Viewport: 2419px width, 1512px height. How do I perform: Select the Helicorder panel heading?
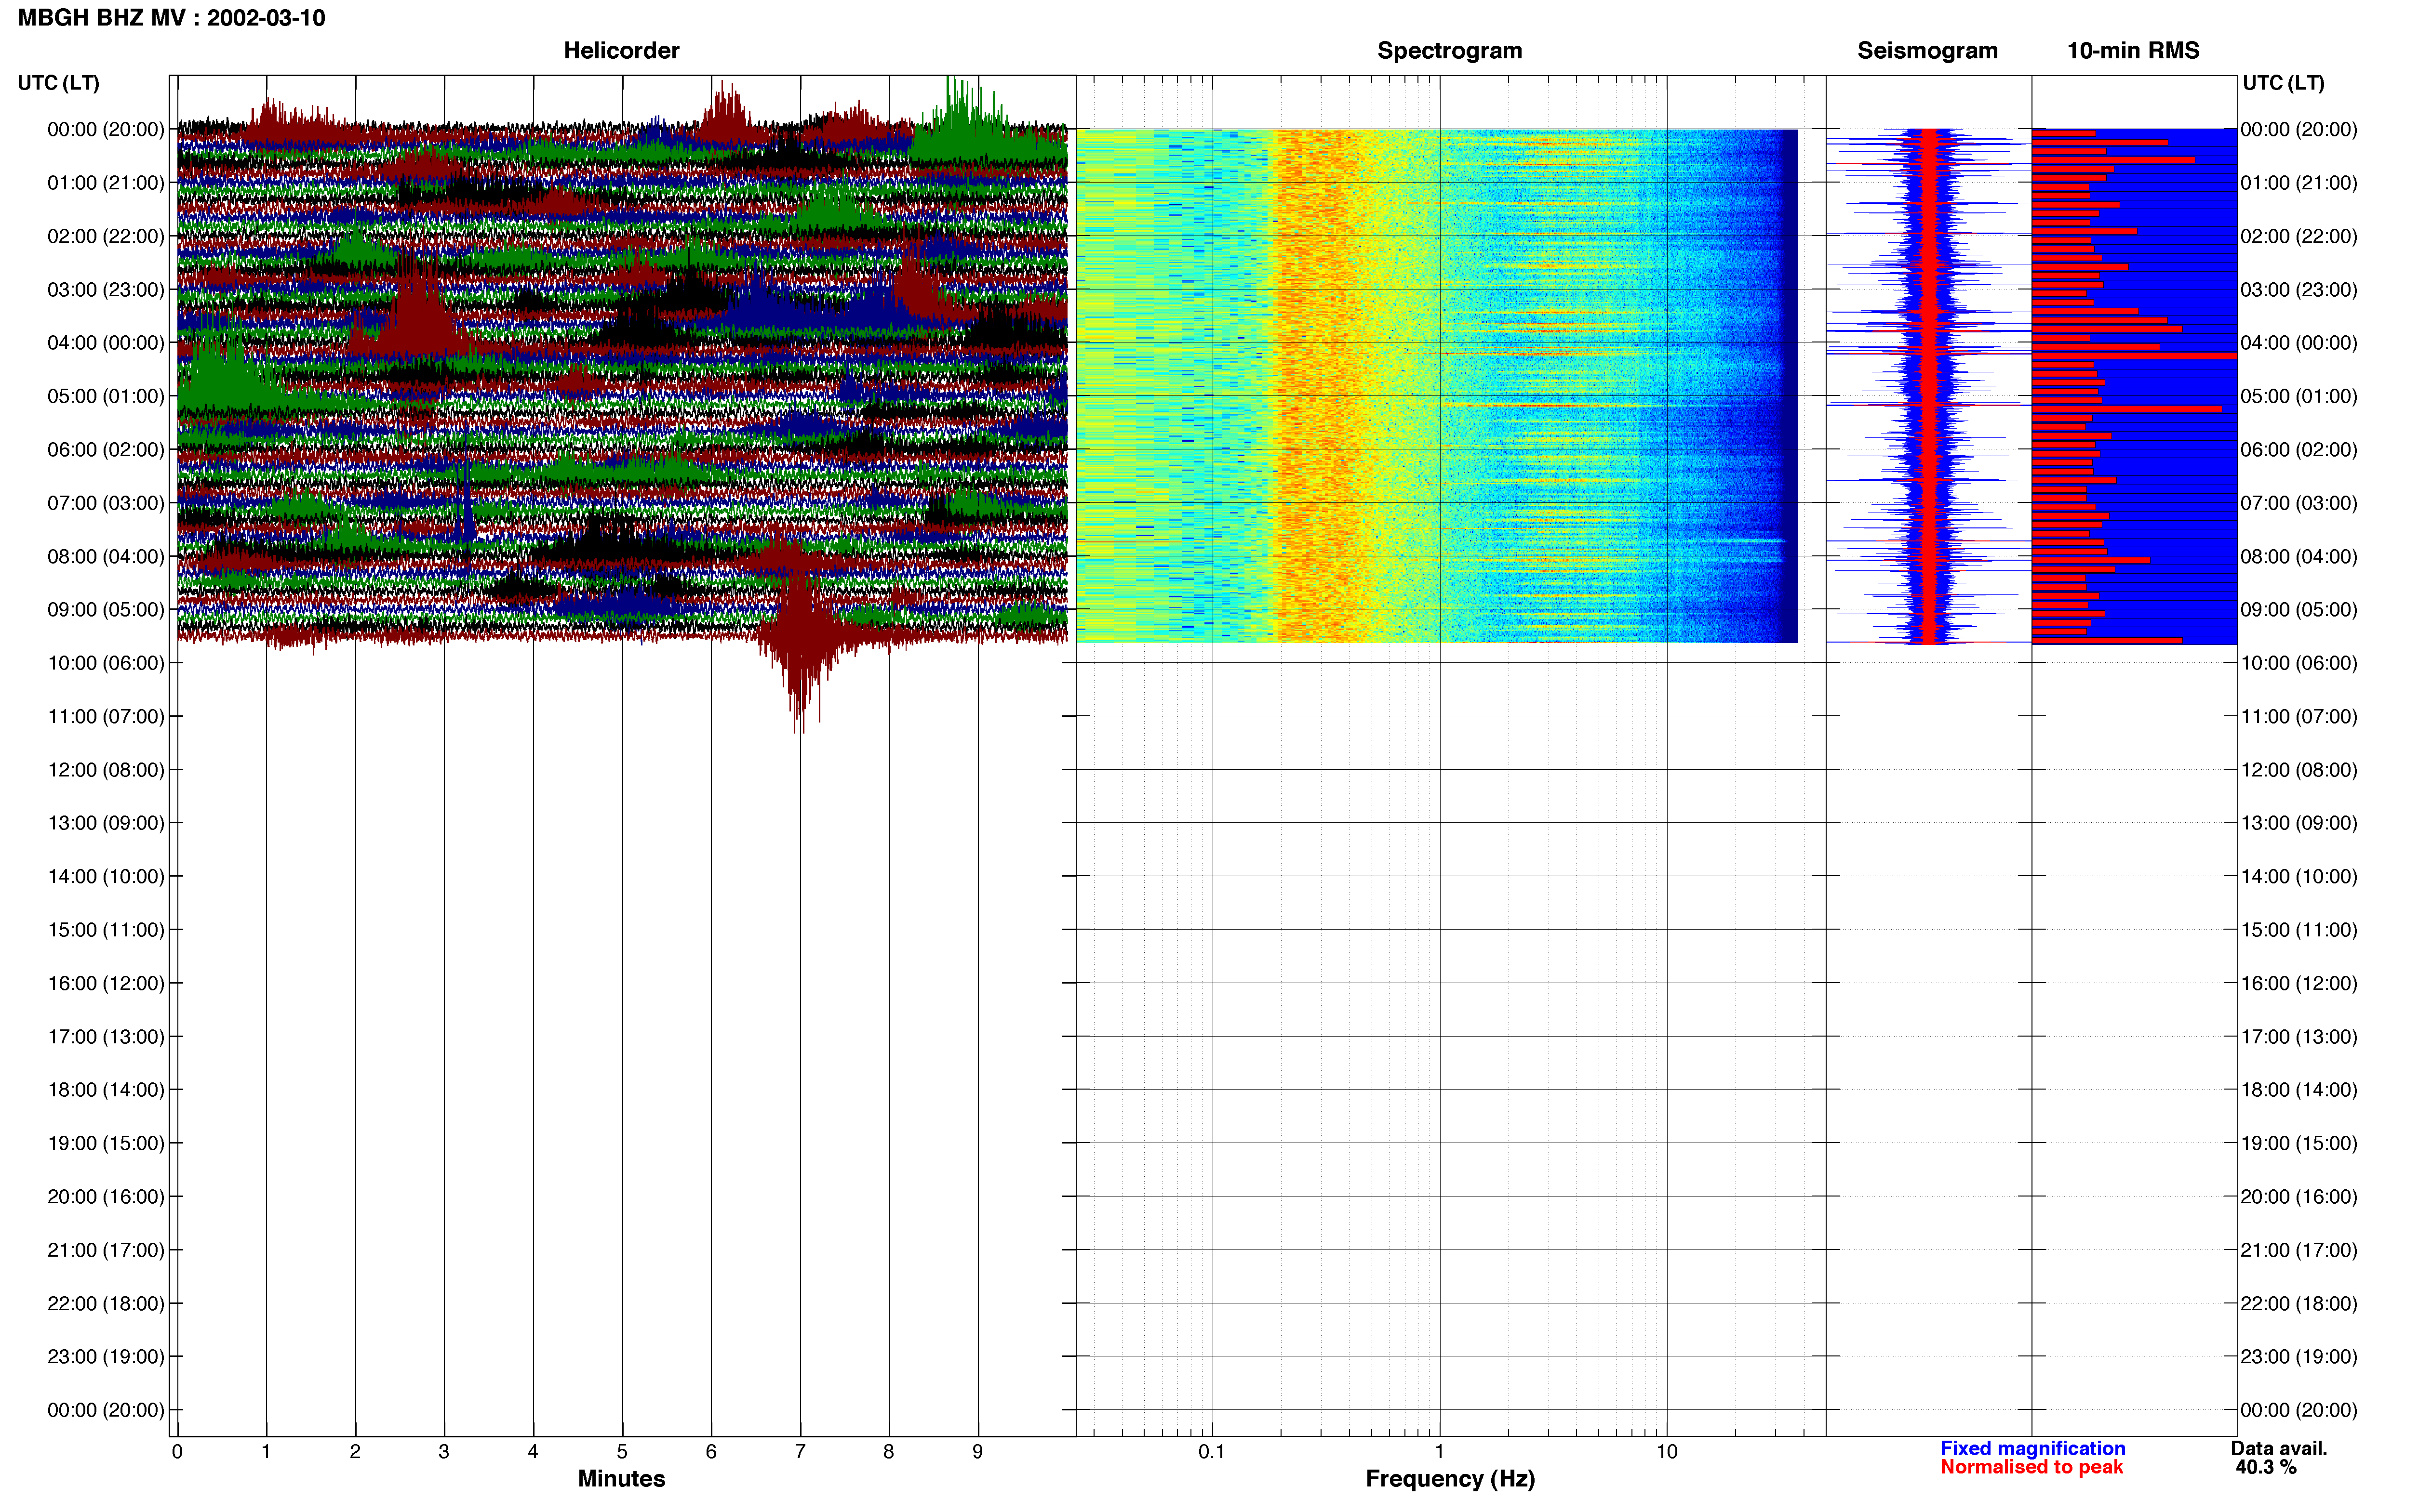[x=621, y=50]
